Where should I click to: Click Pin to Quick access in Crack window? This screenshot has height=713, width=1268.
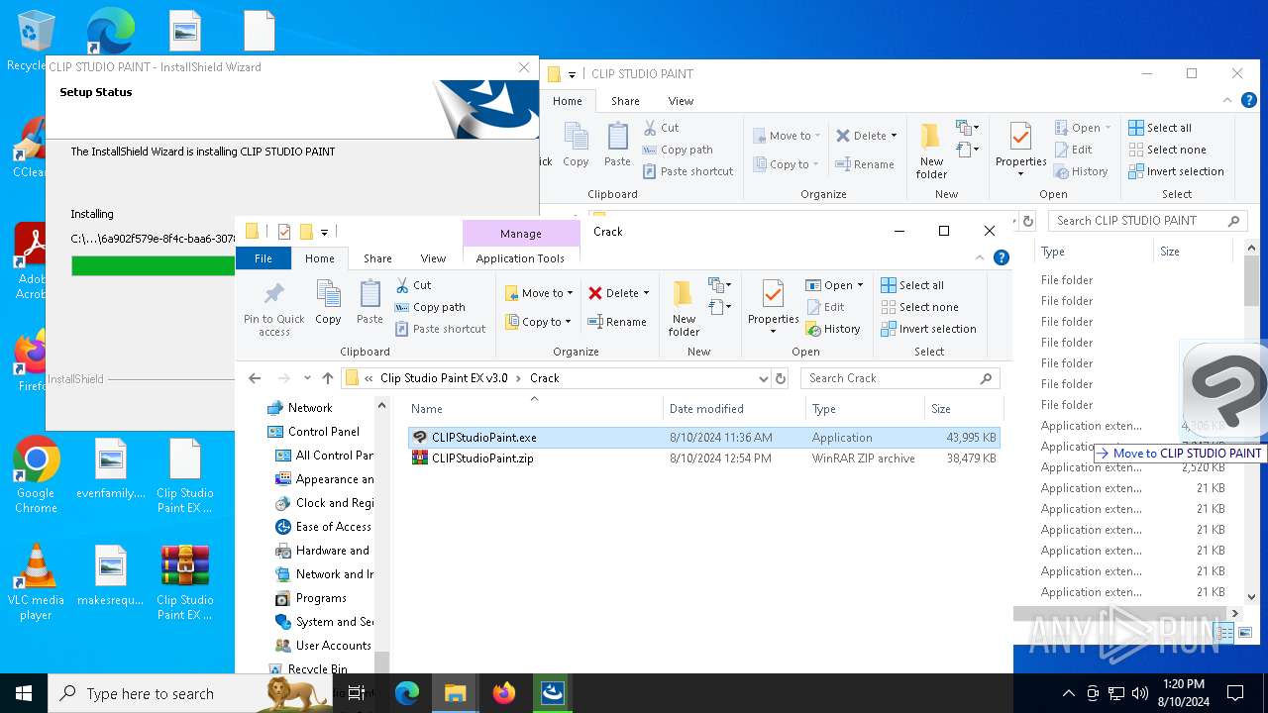click(274, 308)
